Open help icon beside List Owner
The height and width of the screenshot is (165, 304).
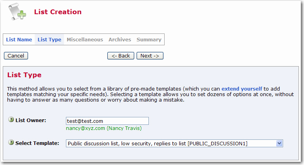[x=11, y=120]
